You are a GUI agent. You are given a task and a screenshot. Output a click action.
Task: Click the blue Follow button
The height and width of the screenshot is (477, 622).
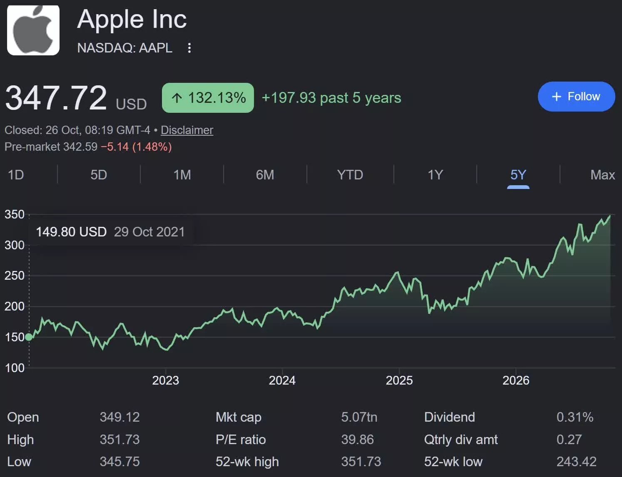pos(576,97)
